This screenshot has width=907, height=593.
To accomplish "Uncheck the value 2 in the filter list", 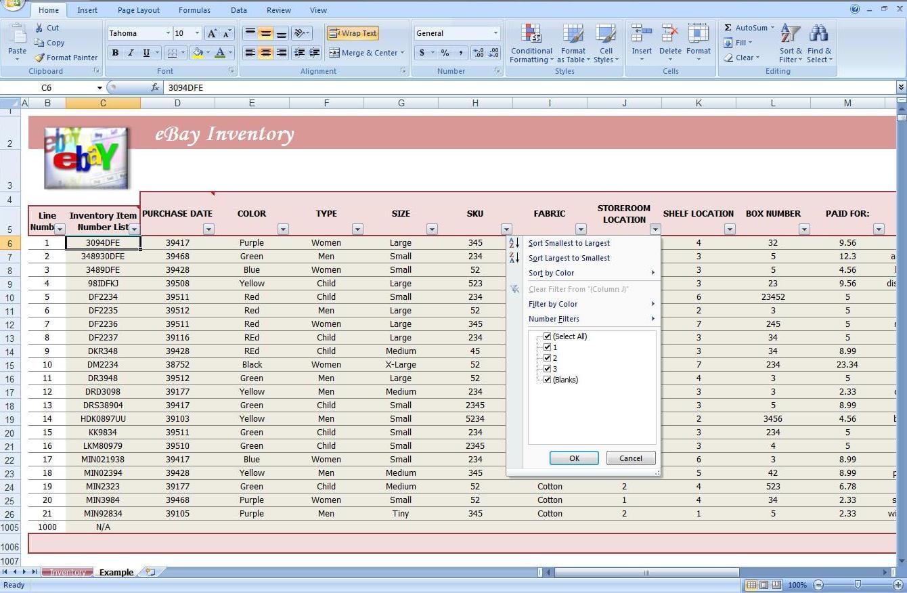I will (x=548, y=358).
